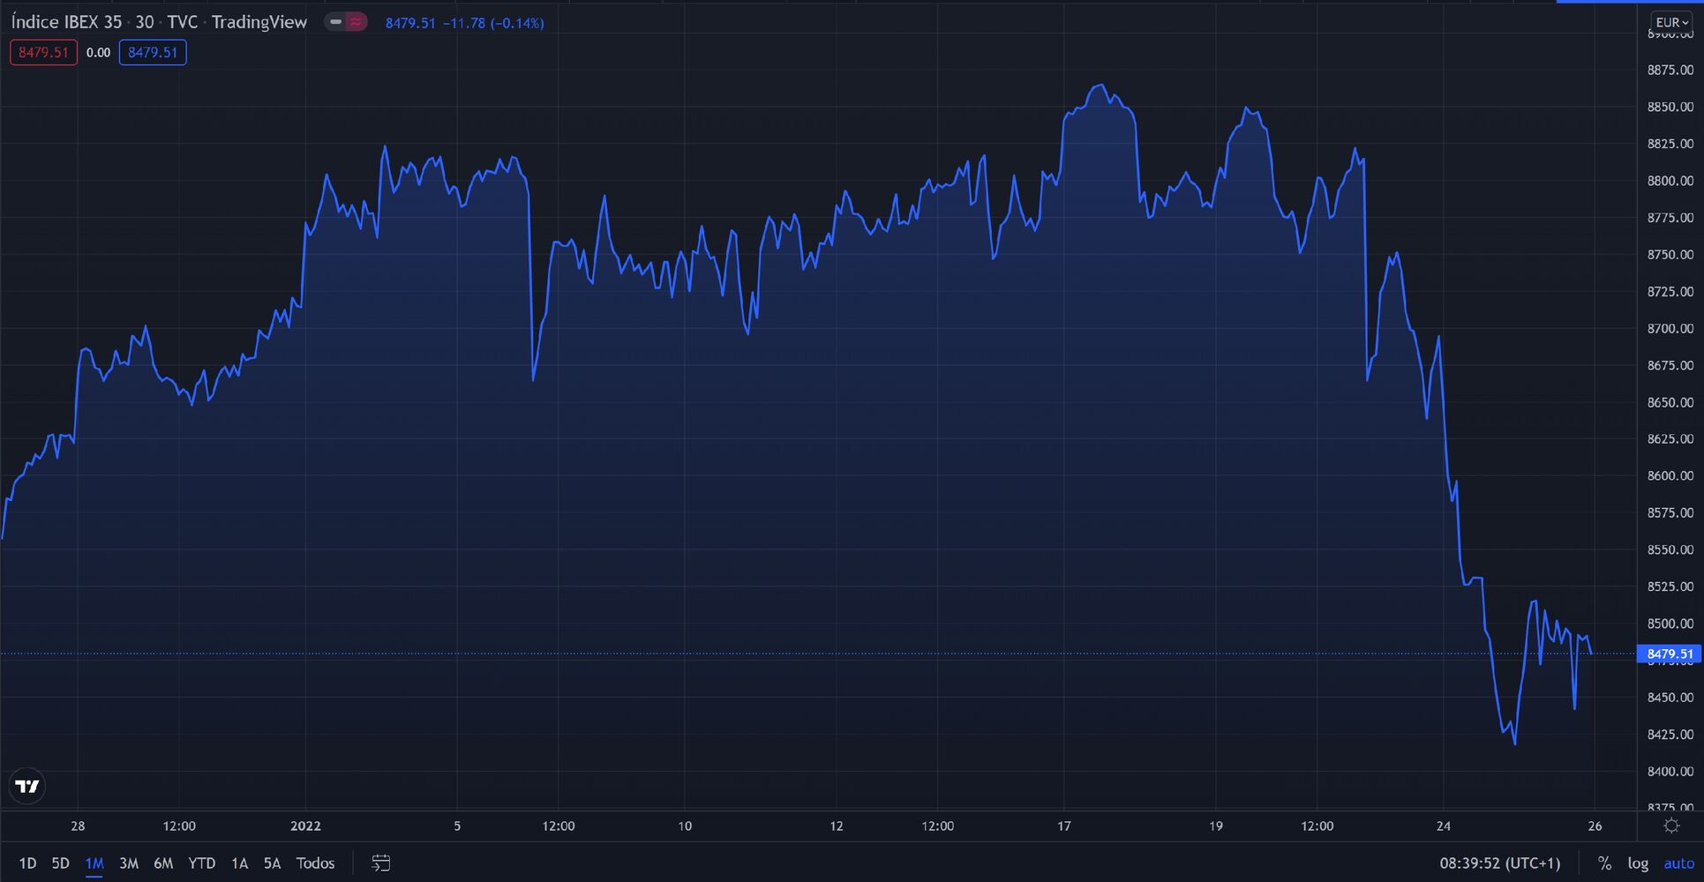
Task: Click the 28 date label on time axis
Action: point(78,826)
